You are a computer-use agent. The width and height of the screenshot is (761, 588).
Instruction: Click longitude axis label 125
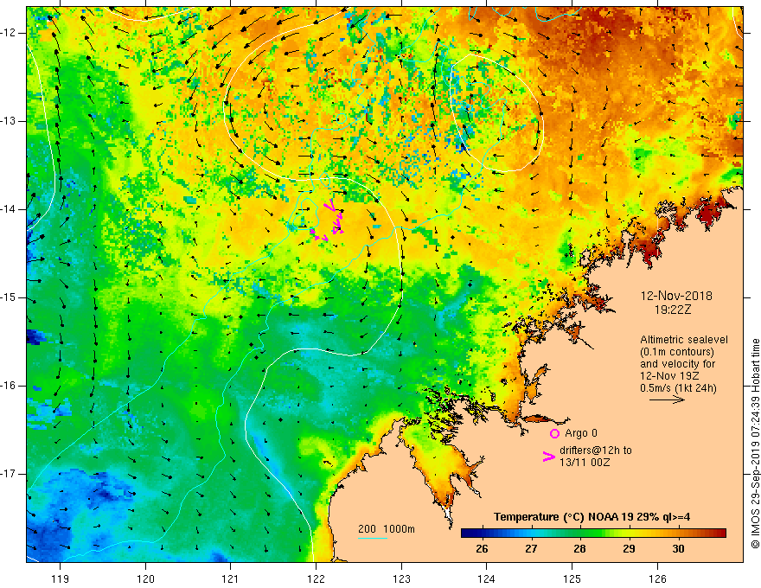(x=572, y=578)
